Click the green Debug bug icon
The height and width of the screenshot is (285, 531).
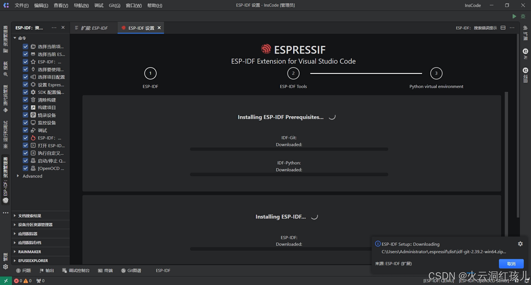(523, 16)
